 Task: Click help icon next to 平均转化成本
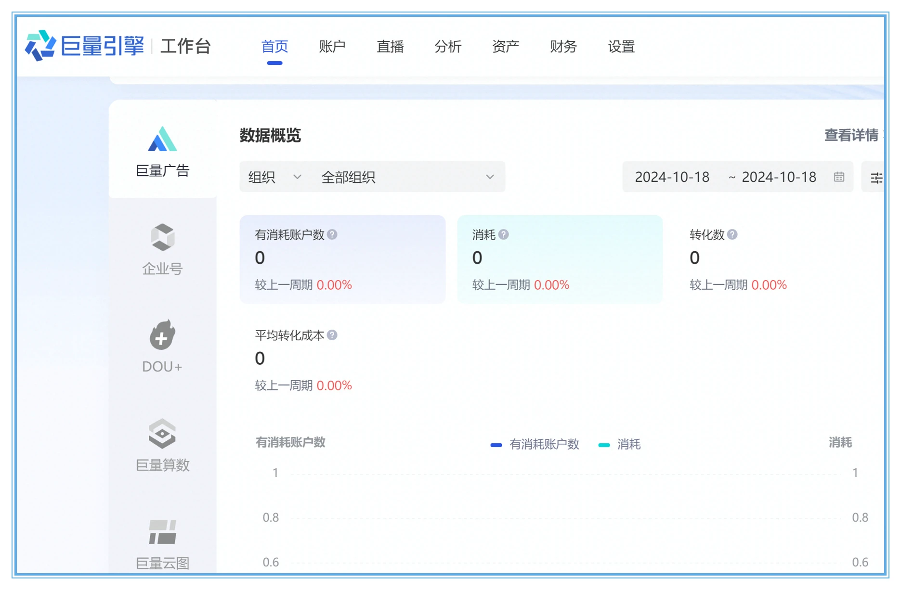(332, 335)
